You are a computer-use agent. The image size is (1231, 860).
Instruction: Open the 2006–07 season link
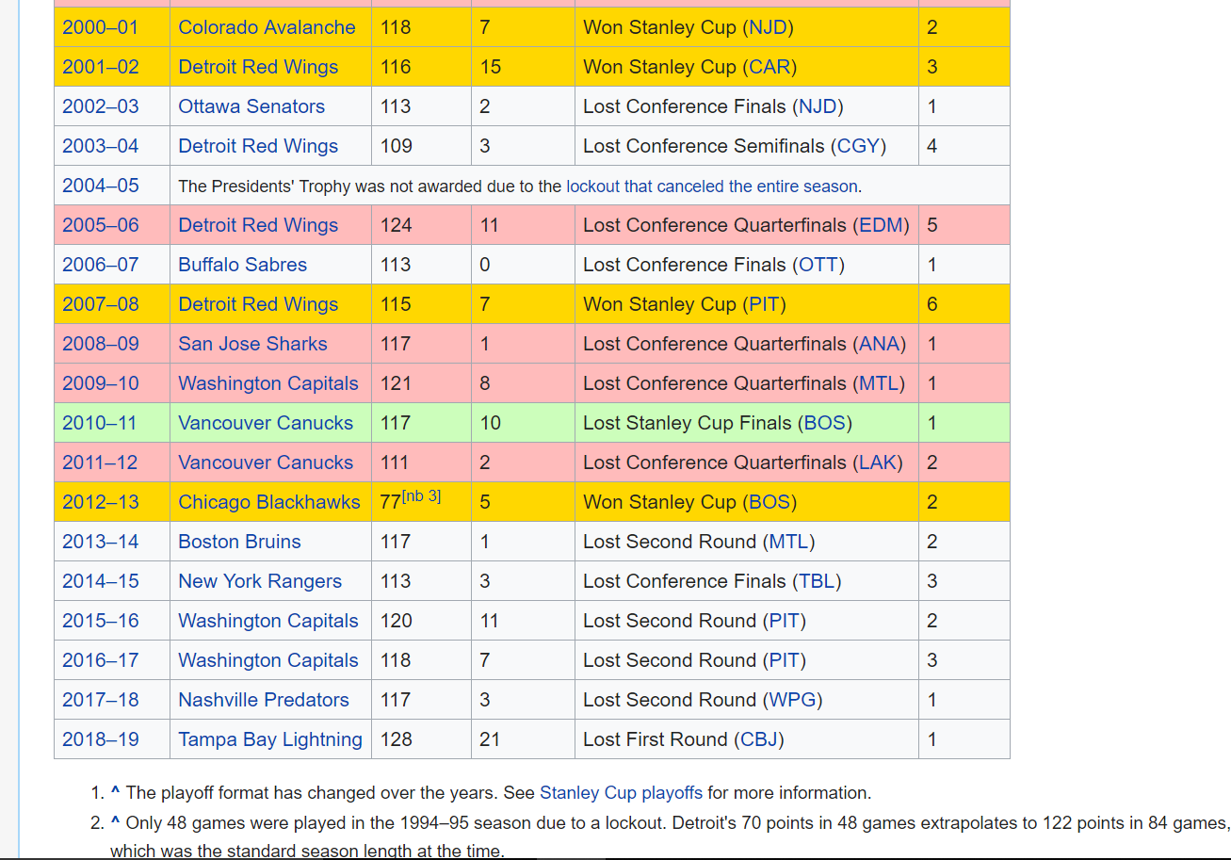point(100,265)
